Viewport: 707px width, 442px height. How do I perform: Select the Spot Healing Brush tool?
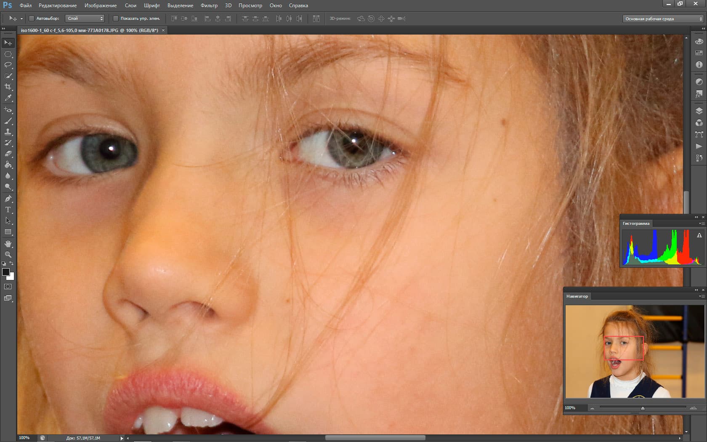(x=8, y=110)
